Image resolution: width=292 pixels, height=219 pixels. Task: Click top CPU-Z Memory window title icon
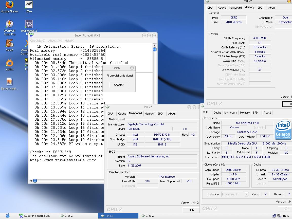(207, 1)
